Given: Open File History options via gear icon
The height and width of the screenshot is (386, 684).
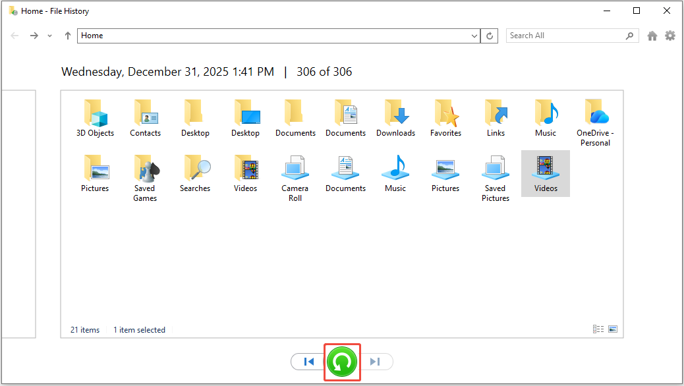Looking at the screenshot, I should point(670,36).
